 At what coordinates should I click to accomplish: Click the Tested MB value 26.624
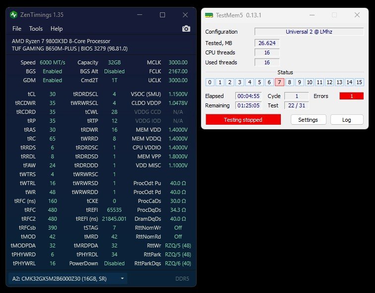pyautogui.click(x=267, y=43)
